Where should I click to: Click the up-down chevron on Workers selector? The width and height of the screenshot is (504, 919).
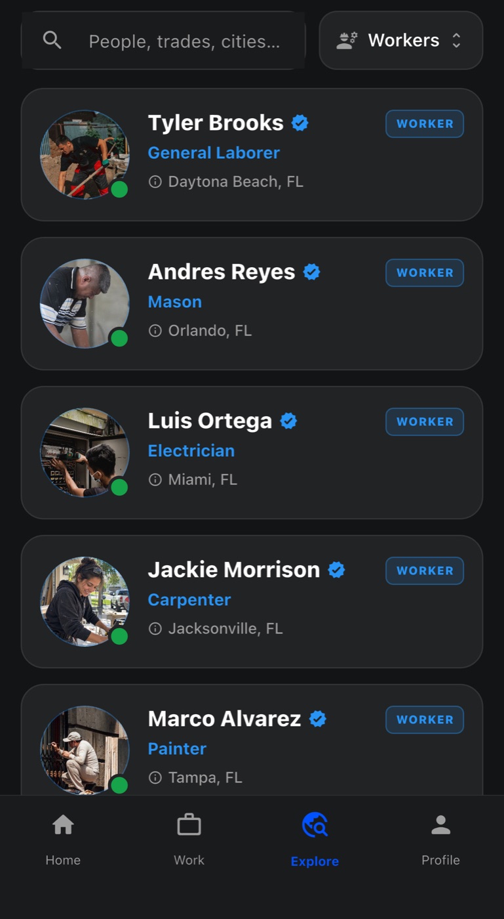point(457,41)
